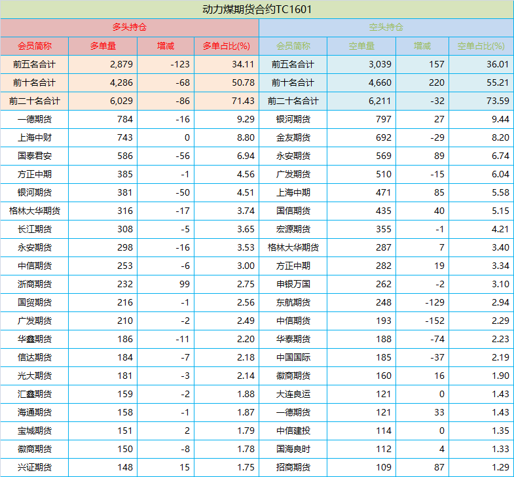
Task: Select the 华鑫期货 member cell
Action: click(35, 340)
